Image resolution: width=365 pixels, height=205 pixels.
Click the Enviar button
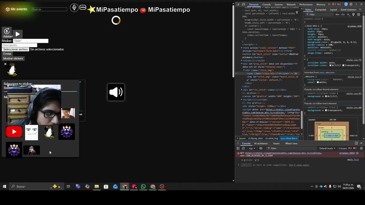(x=7, y=54)
